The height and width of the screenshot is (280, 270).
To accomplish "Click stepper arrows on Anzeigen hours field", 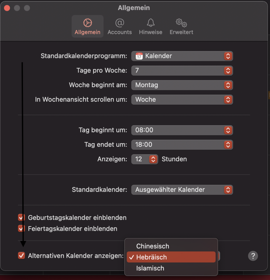I will pyautogui.click(x=153, y=159).
